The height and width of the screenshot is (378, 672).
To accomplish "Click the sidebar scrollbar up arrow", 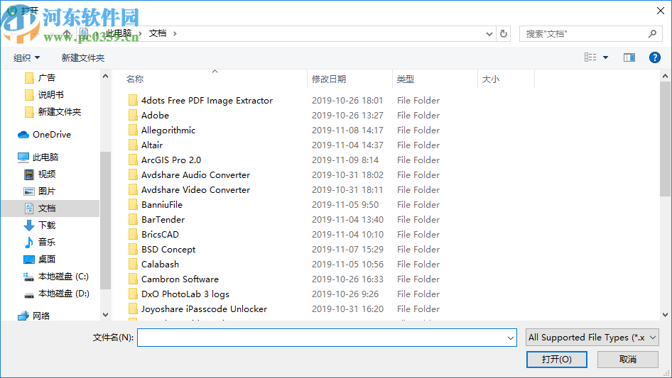I will click(x=105, y=76).
